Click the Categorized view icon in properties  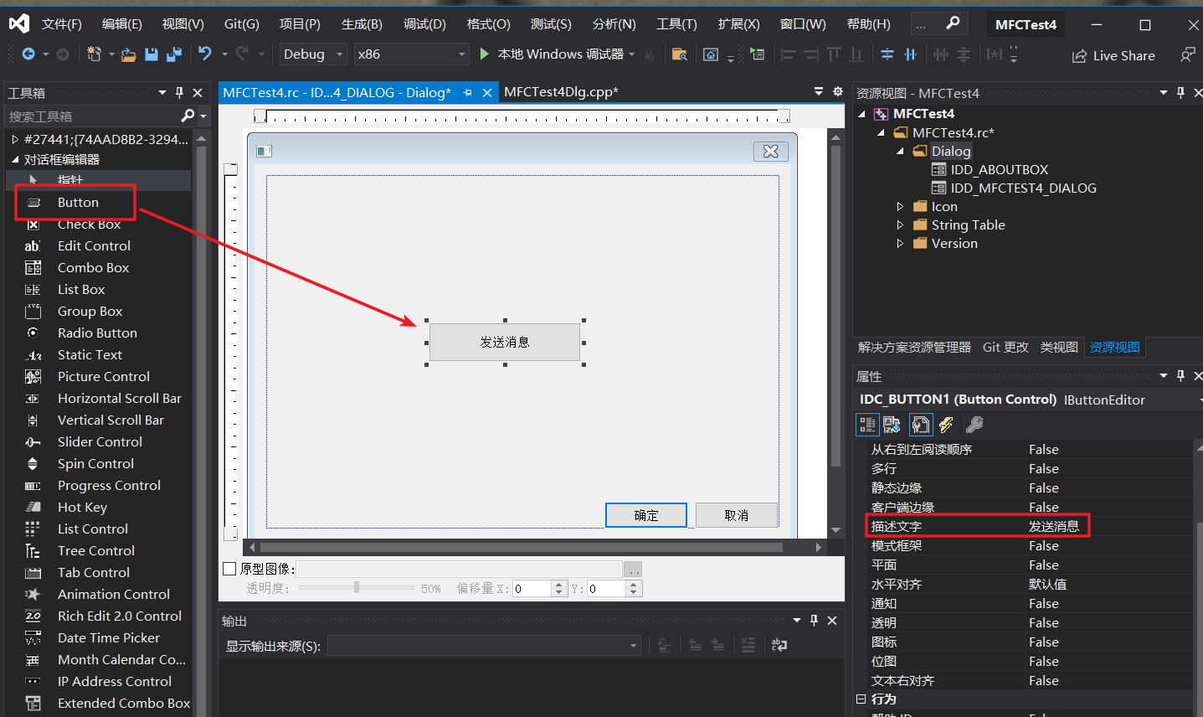pyautogui.click(x=867, y=425)
